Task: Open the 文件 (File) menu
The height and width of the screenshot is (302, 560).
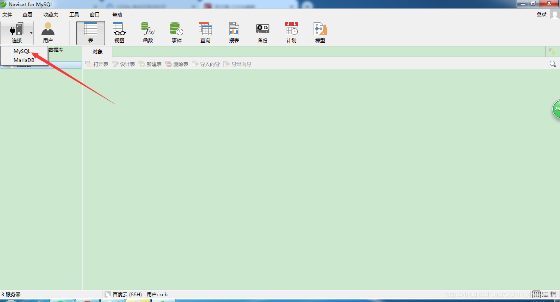Action: tap(7, 14)
